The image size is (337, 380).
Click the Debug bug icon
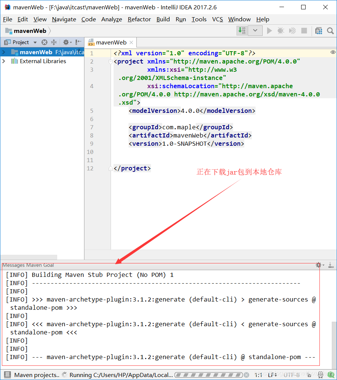pos(281,31)
